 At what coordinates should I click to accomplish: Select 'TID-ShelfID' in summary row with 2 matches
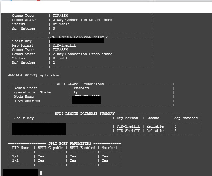129,131
